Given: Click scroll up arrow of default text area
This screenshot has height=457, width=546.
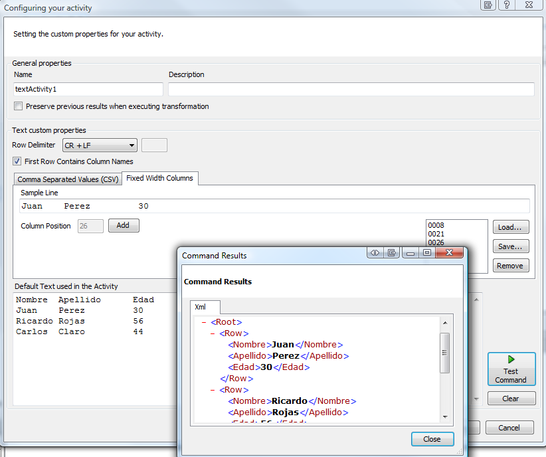Looking at the screenshot, I should pos(477,300).
